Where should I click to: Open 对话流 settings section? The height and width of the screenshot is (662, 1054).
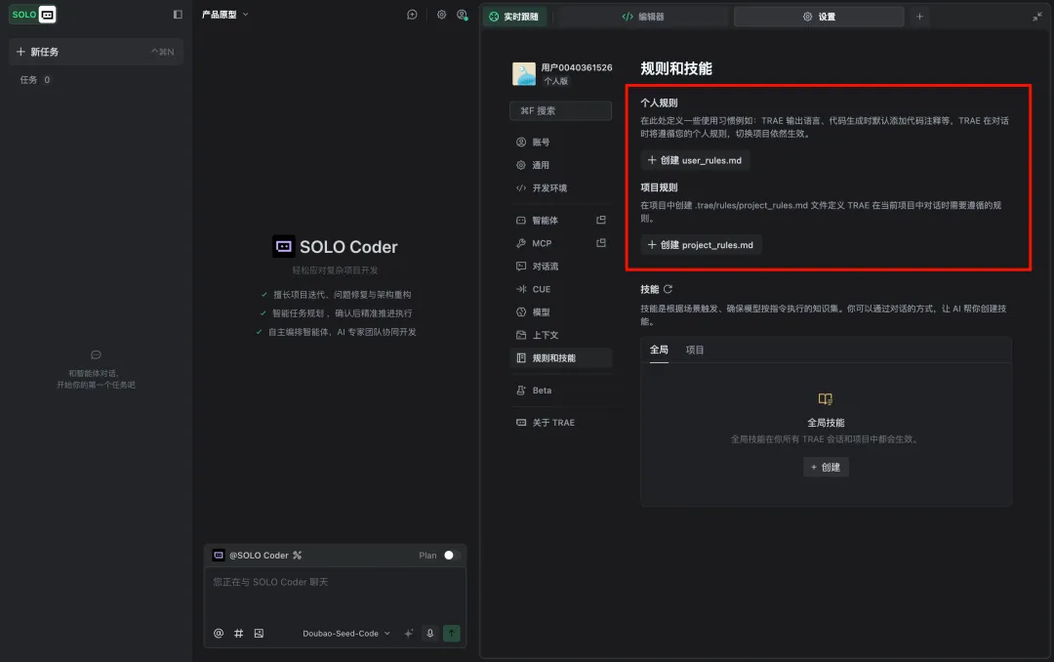560,266
